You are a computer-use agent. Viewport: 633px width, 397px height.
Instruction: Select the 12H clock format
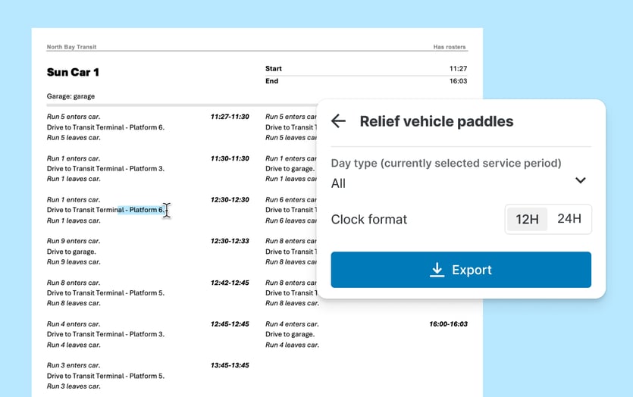coord(526,219)
